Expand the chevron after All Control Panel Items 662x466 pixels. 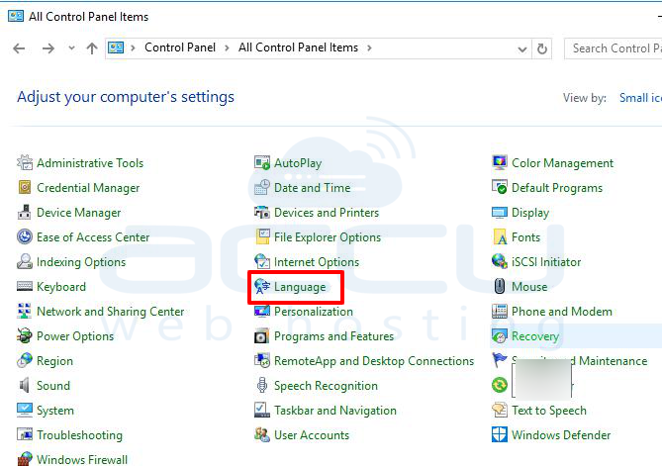pyautogui.click(x=369, y=48)
